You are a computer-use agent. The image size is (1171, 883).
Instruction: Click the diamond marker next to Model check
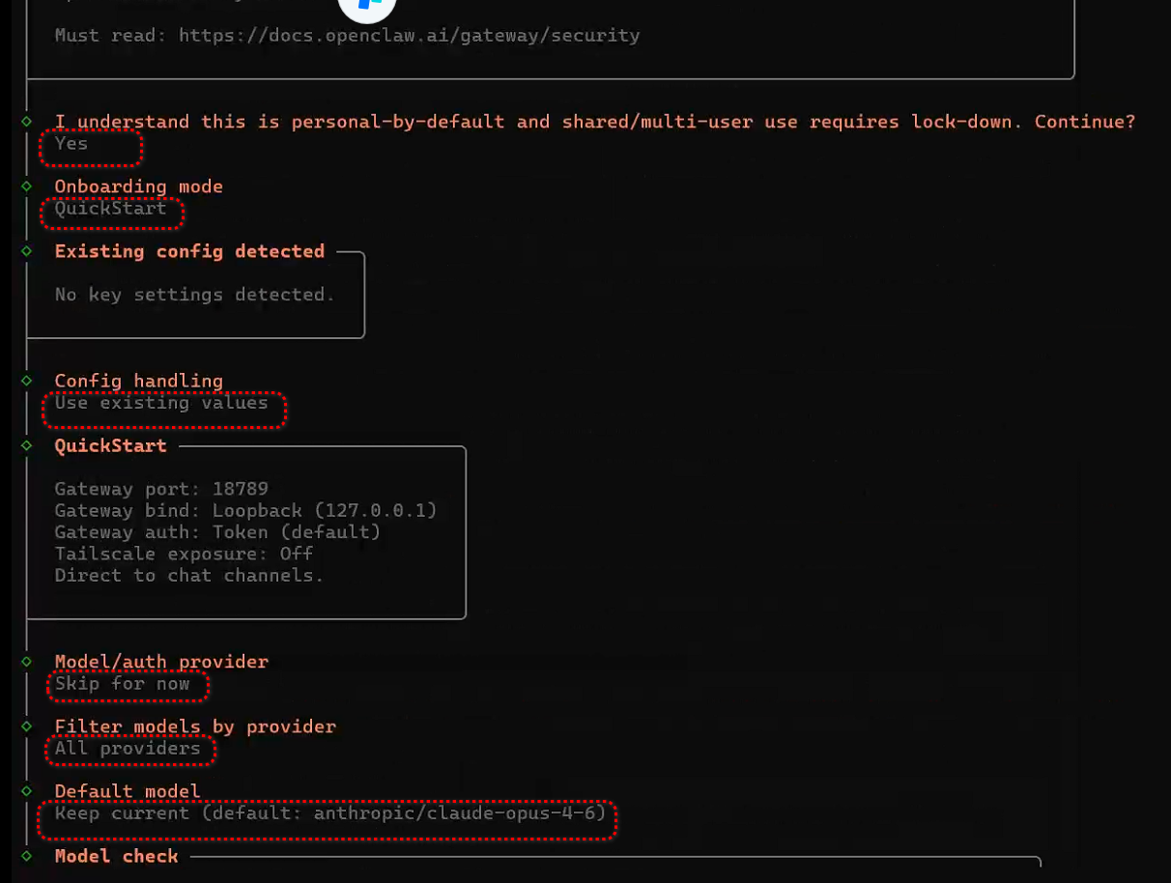click(x=27, y=856)
